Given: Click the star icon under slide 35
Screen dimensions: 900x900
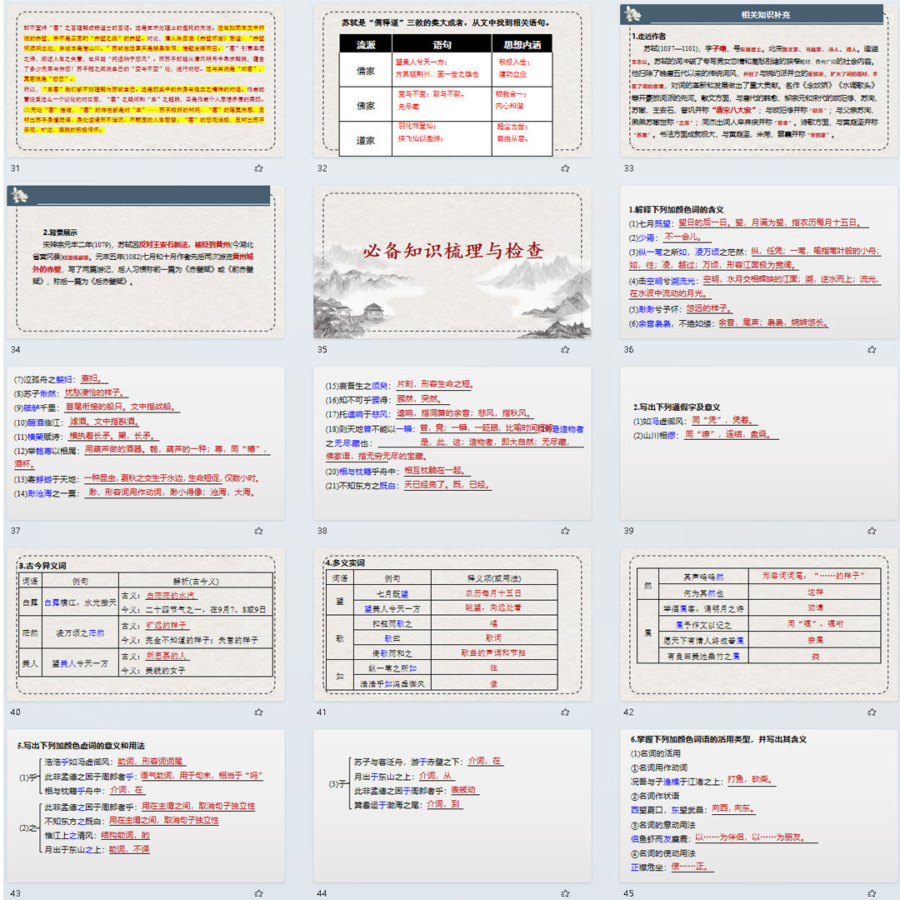Looking at the screenshot, I should [565, 349].
